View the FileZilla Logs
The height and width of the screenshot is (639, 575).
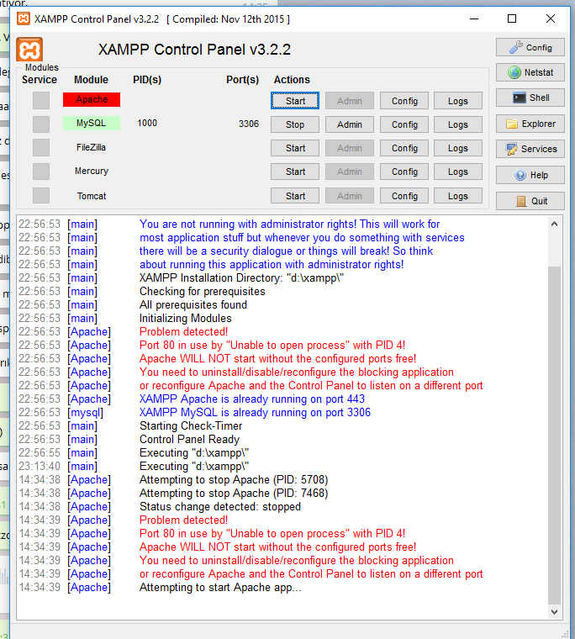[458, 148]
